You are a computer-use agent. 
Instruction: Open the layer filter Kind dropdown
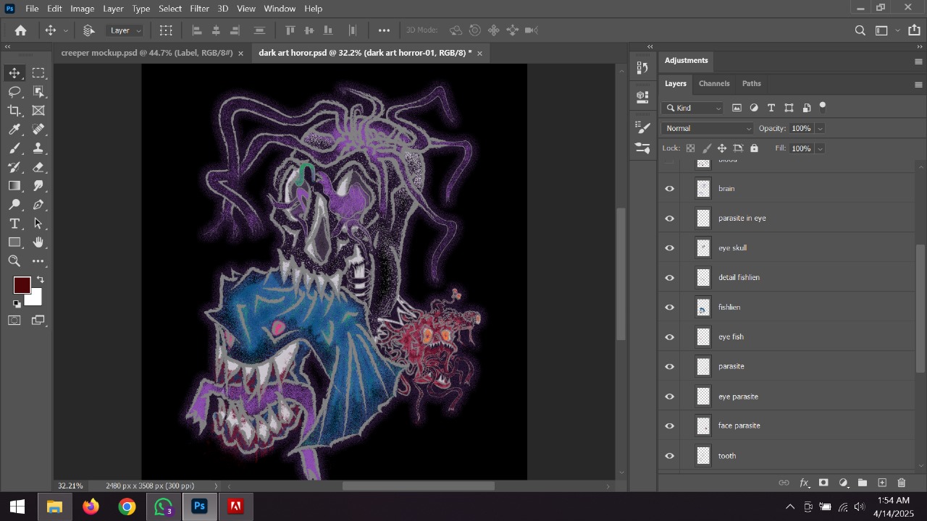tap(693, 108)
